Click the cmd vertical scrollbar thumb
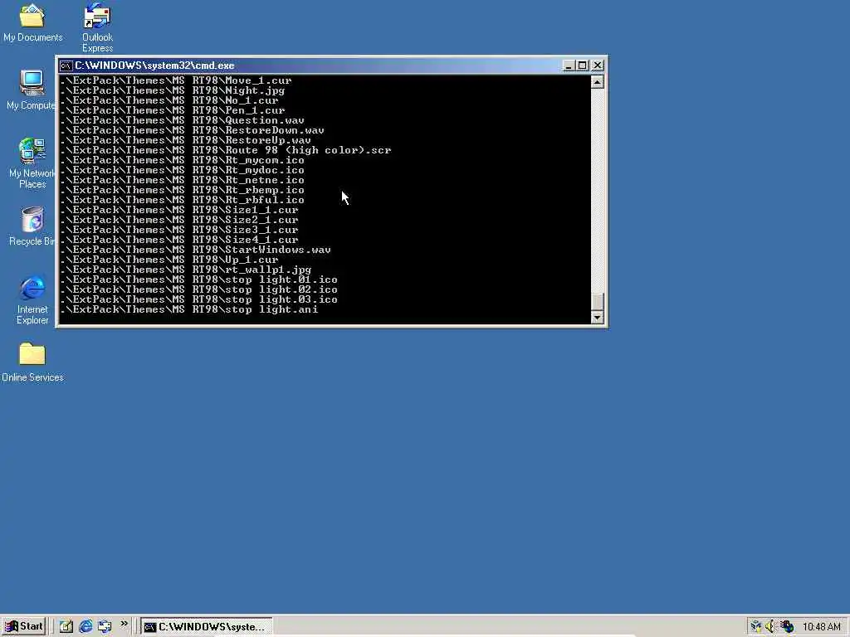Image resolution: width=850 pixels, height=637 pixels. [598, 301]
